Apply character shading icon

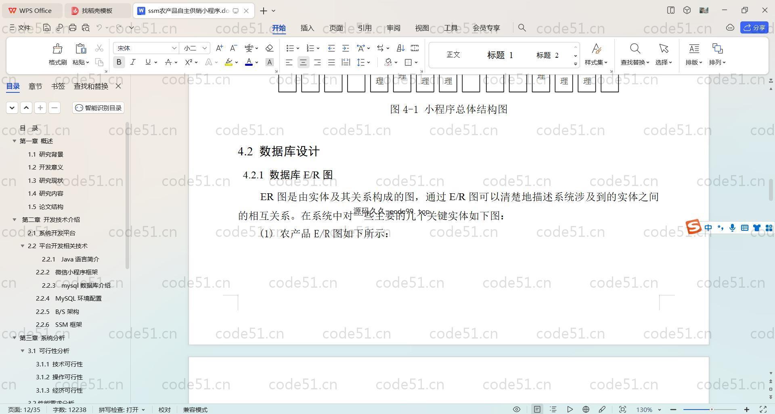[270, 62]
